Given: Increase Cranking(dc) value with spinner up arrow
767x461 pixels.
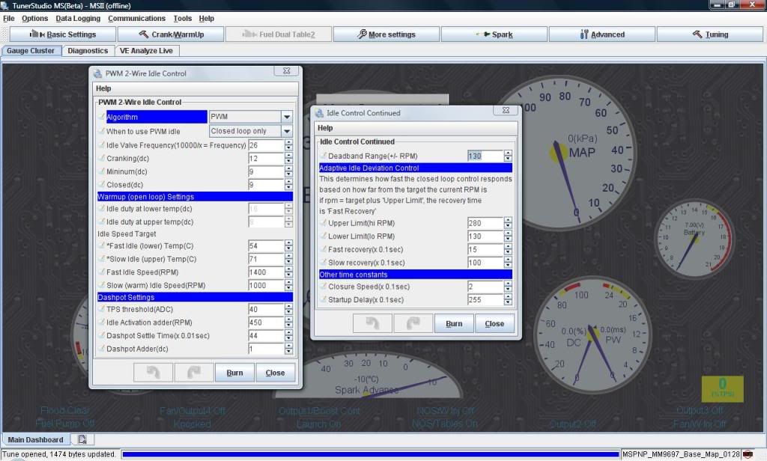Looking at the screenshot, I should (x=288, y=156).
